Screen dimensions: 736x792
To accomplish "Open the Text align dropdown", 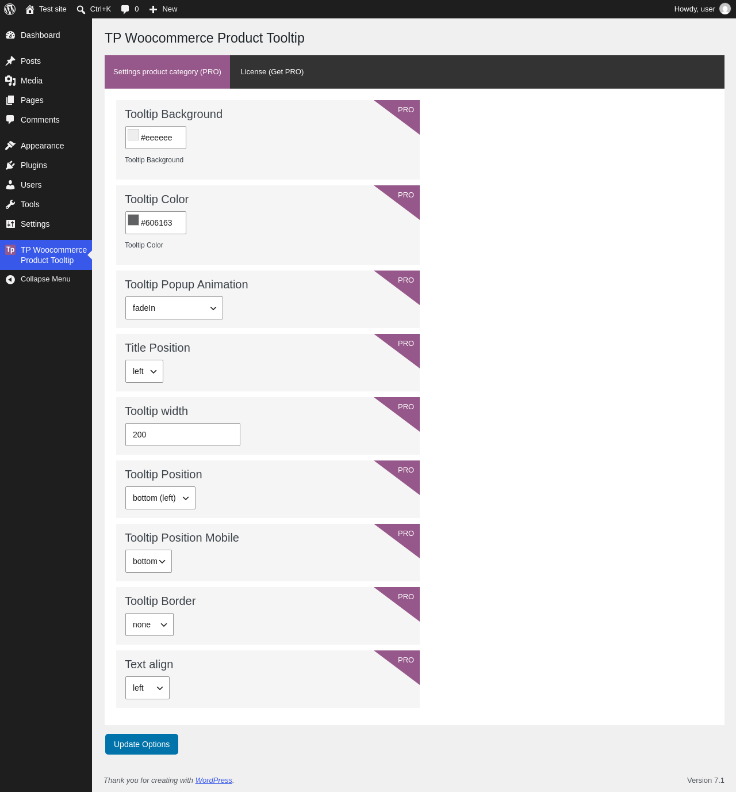I will tap(147, 688).
